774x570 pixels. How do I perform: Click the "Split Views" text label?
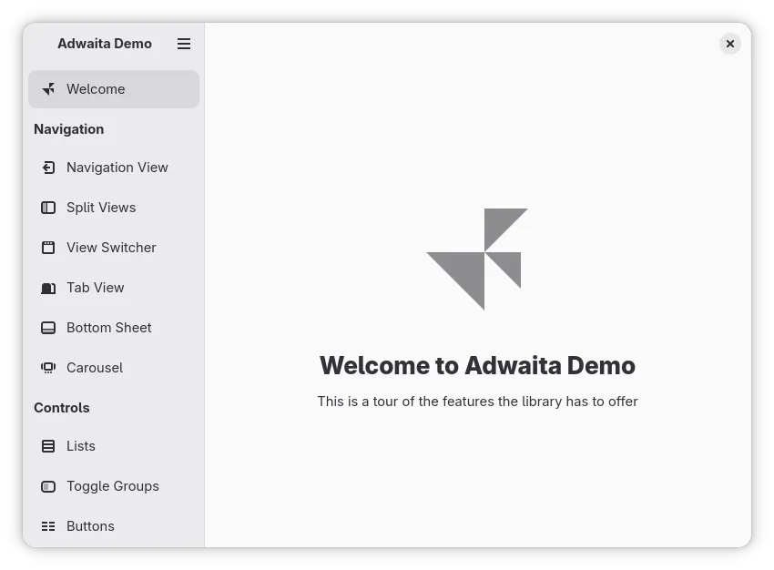[101, 208]
